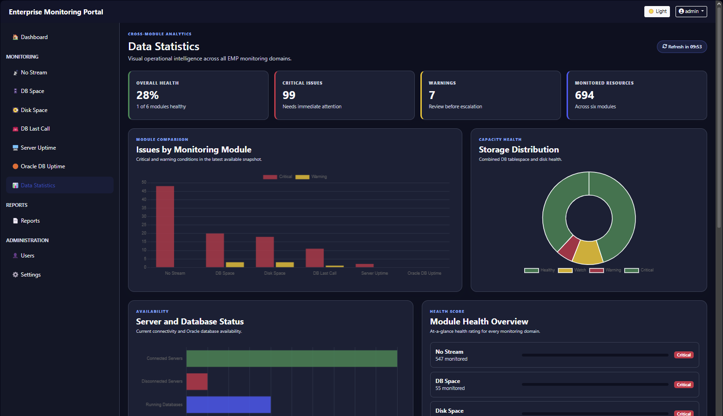Toggle Watch legend in Storage Distribution
Image resolution: width=723 pixels, height=416 pixels.
(572, 270)
